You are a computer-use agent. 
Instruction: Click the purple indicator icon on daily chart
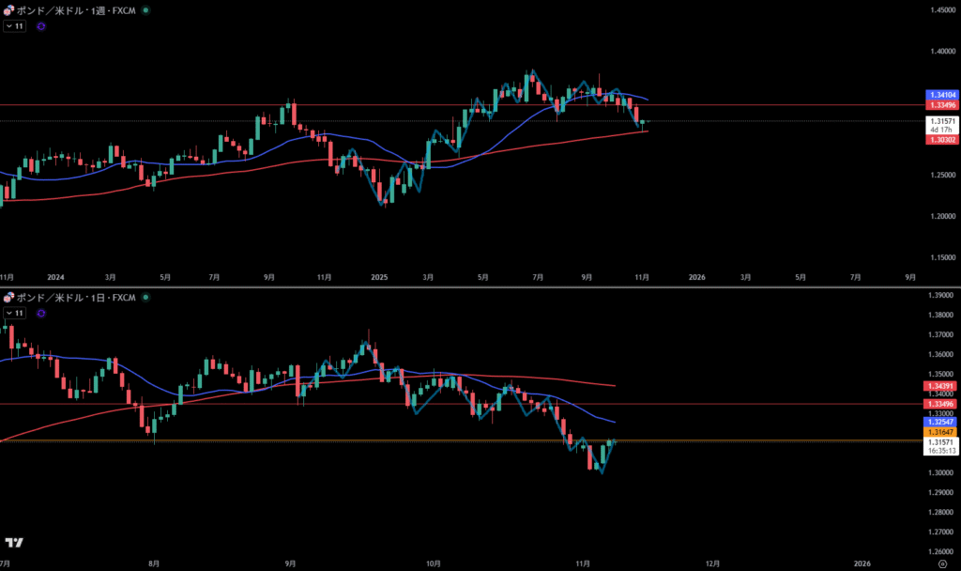pyautogui.click(x=41, y=313)
